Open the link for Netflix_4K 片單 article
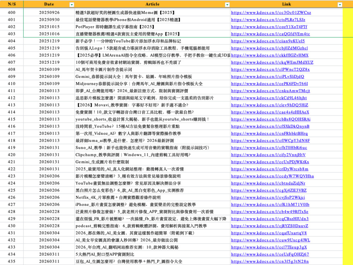 pos(268,198)
